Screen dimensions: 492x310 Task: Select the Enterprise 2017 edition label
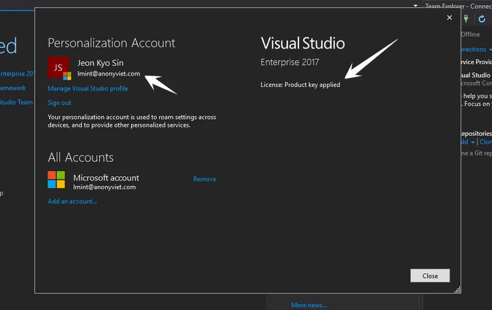290,62
